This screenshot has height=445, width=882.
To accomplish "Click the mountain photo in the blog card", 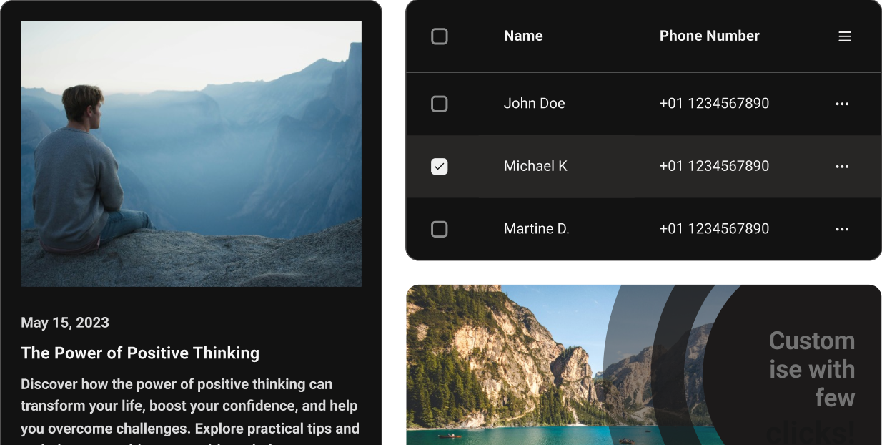I will (191, 153).
